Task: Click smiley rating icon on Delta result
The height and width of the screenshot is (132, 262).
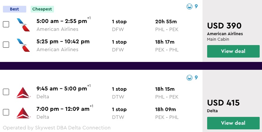Action: pos(190,78)
